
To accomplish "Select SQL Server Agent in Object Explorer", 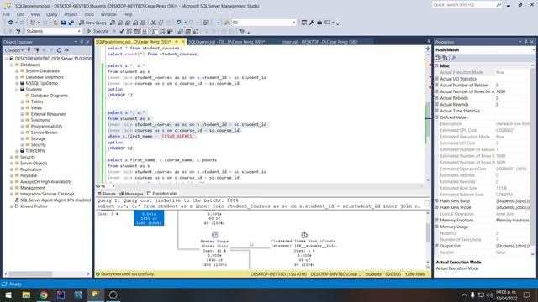I will click(x=55, y=200).
